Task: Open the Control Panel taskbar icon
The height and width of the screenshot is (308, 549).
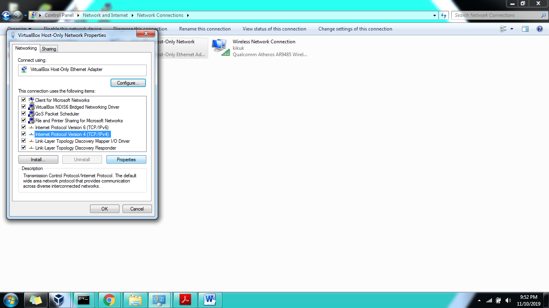Action: pyautogui.click(x=160, y=300)
